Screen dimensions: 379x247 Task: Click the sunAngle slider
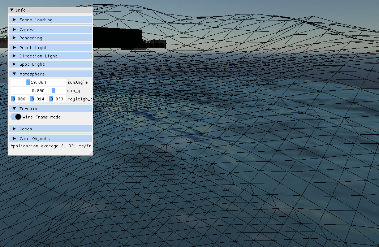(x=38, y=82)
